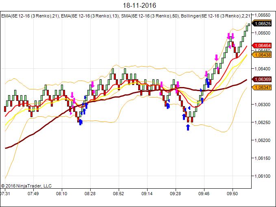Click the 1,06347 Bollinger price marker

point(262,87)
